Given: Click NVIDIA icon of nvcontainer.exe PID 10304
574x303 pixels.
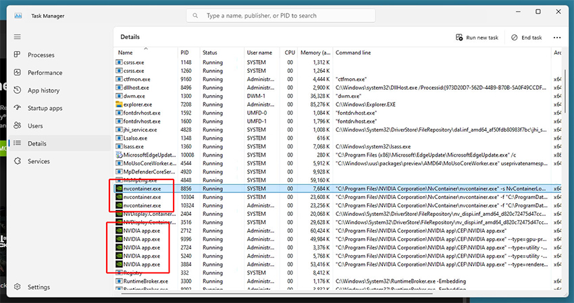Looking at the screenshot, I should [x=119, y=197].
